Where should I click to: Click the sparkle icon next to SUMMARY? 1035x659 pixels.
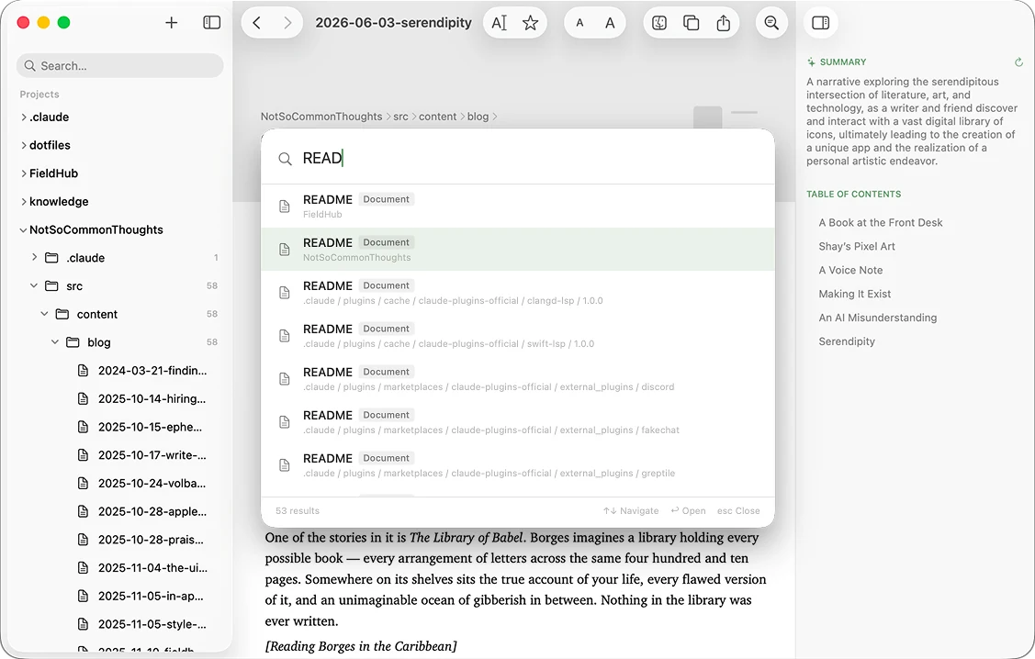[811, 62]
